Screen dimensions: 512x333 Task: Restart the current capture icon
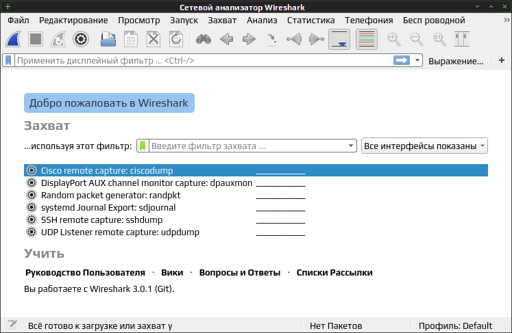[x=58, y=40]
